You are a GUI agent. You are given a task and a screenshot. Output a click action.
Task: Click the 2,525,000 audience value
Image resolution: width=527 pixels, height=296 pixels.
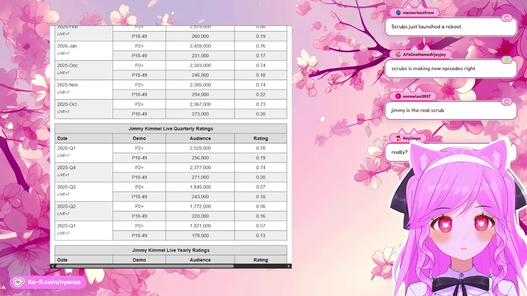click(x=200, y=148)
